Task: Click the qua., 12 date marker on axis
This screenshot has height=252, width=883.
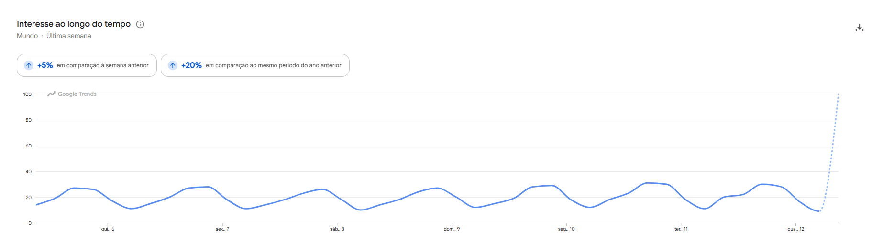Action: [x=795, y=229]
